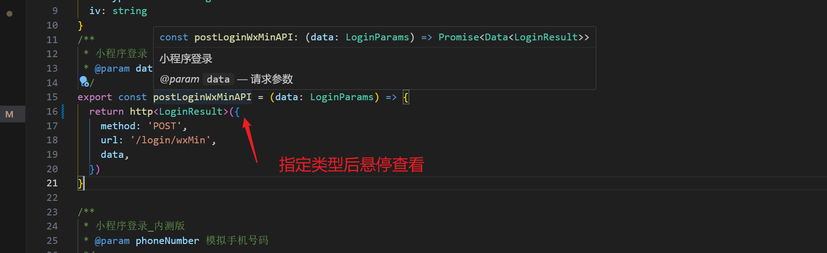827x253 pixels.
Task: Click the export keyword on line 15
Action: [x=95, y=97]
